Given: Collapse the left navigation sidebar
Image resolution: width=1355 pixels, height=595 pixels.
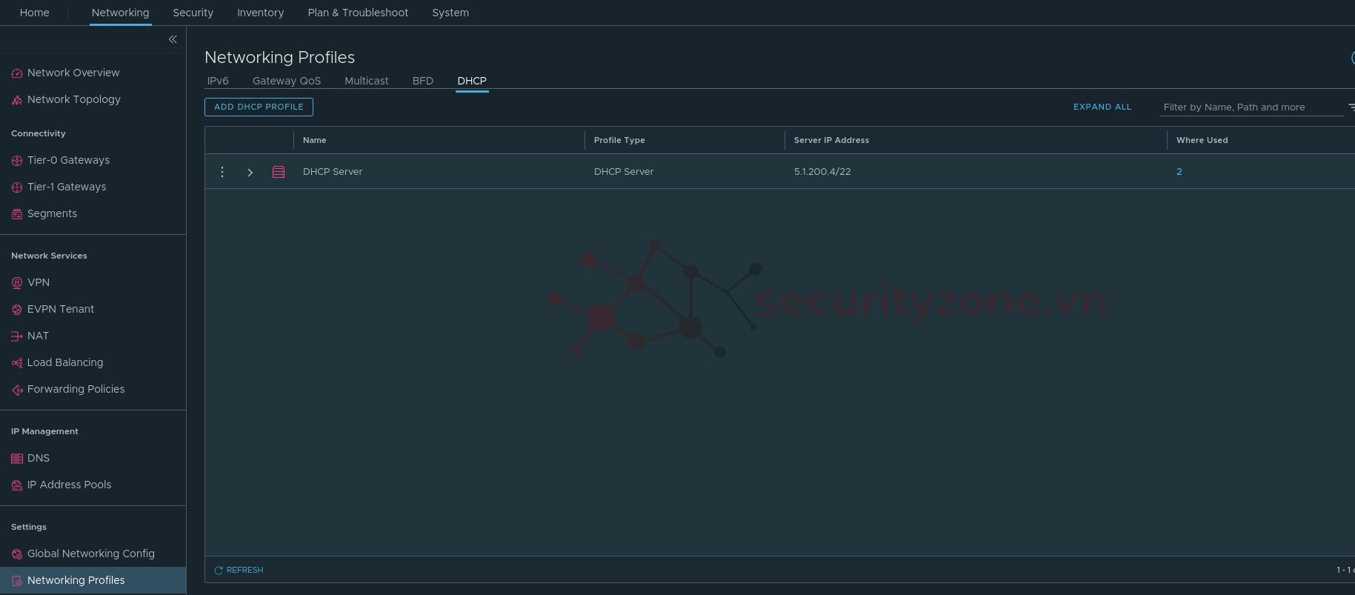Looking at the screenshot, I should [173, 39].
